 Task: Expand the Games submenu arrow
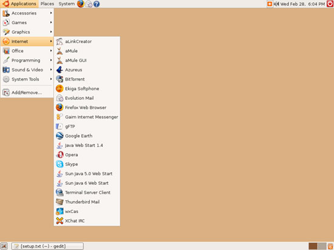[x=51, y=22]
